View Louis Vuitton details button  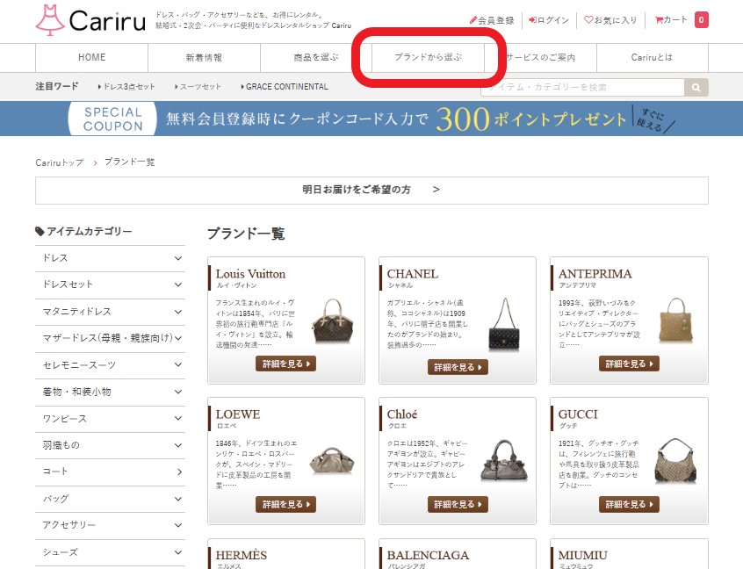click(285, 364)
